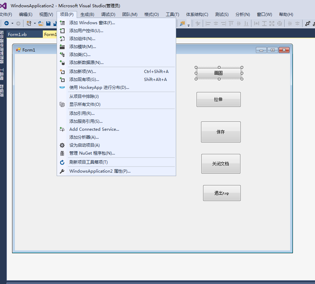The width and height of the screenshot is (315, 284).
Task: Click the Make Same Size icon
Action: point(272,24)
